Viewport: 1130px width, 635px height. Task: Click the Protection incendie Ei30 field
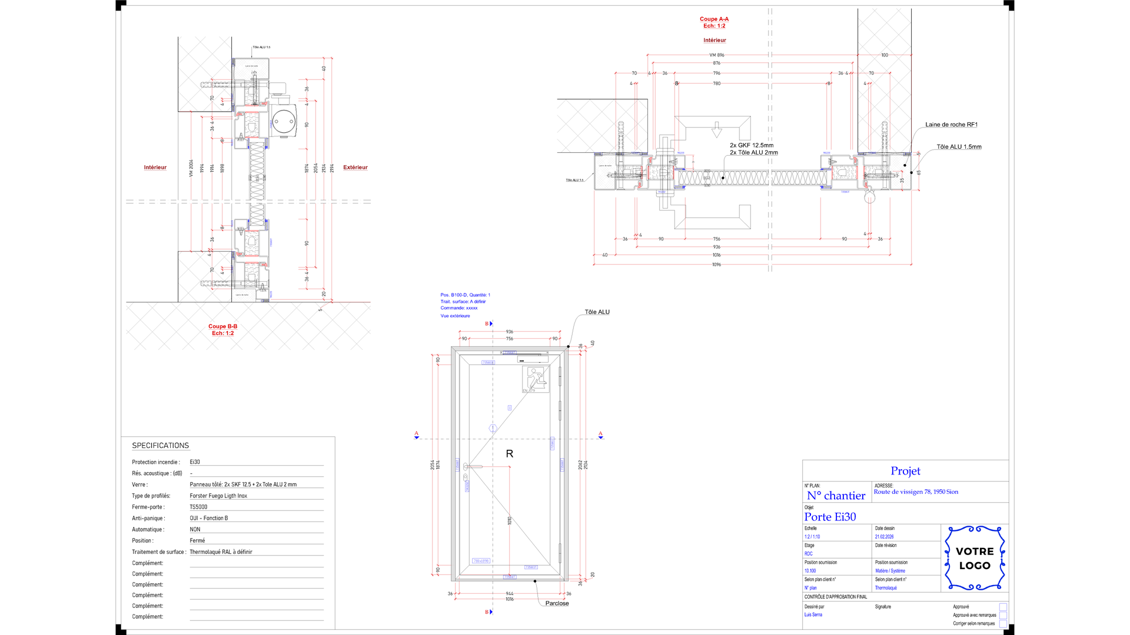(x=195, y=462)
